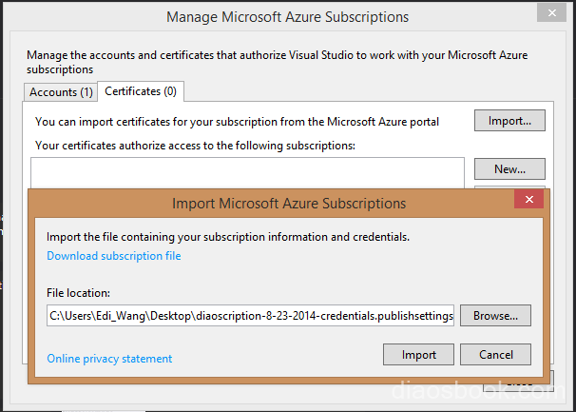Image resolution: width=576 pixels, height=412 pixels.
Task: Click the Import Microsoft Azure Subscriptions title
Action: (x=289, y=203)
